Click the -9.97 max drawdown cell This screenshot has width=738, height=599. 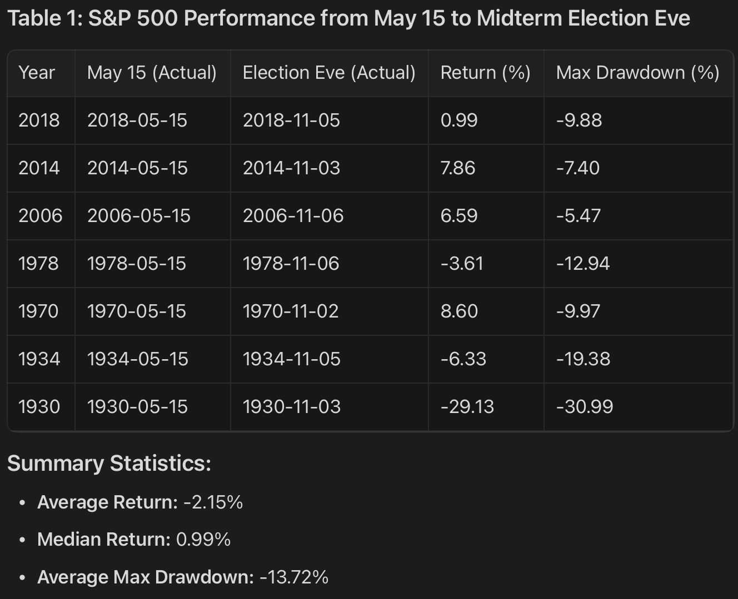pyautogui.click(x=578, y=311)
